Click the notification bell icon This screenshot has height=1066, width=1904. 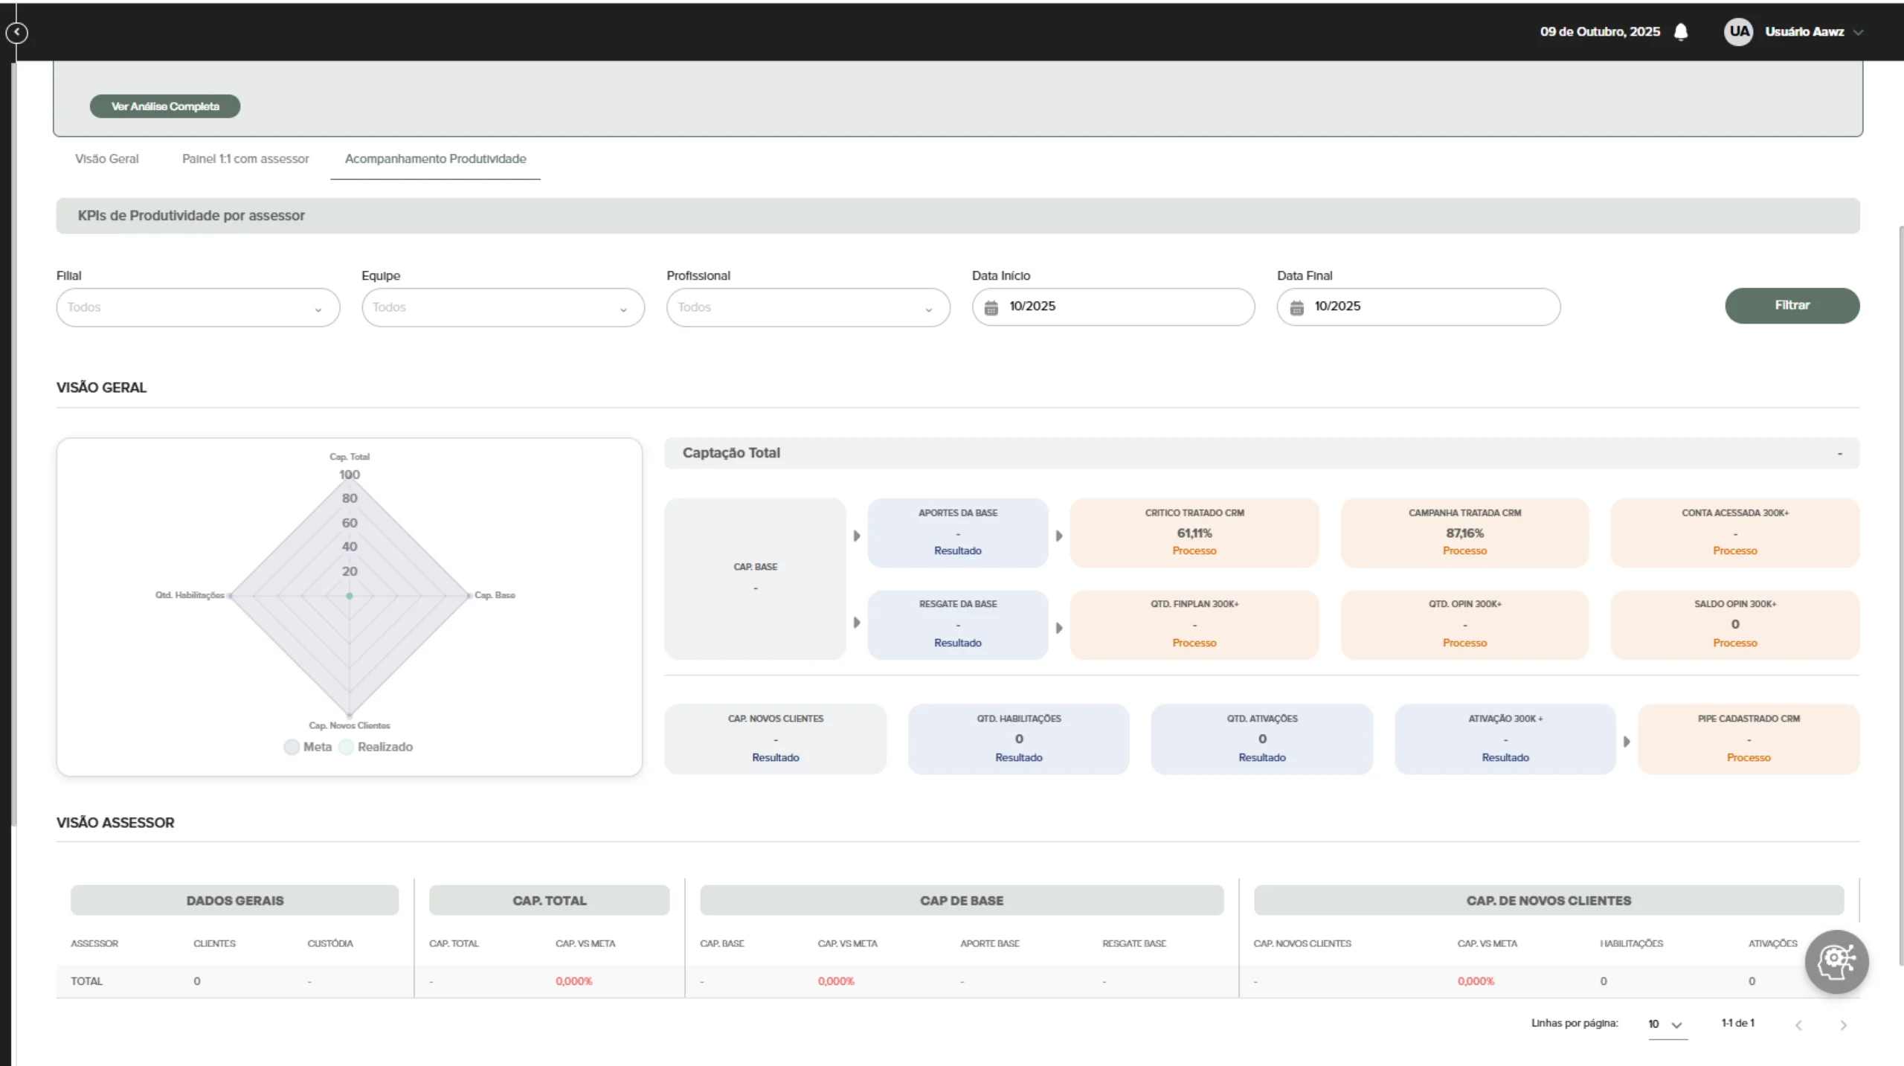[1680, 32]
